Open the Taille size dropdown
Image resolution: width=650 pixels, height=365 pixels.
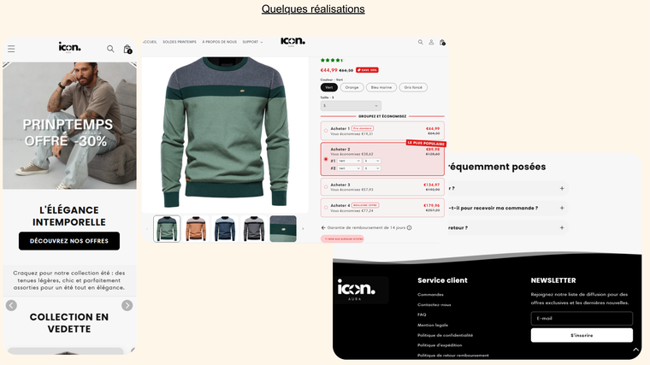pyautogui.click(x=351, y=106)
